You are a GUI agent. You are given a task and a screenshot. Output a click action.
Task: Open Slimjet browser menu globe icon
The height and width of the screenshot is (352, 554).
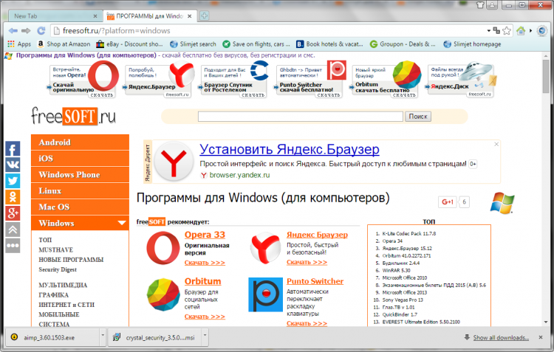point(542,31)
